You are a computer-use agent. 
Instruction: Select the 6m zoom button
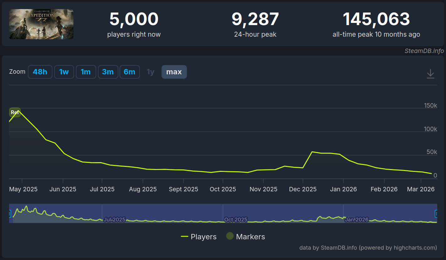[x=130, y=72]
